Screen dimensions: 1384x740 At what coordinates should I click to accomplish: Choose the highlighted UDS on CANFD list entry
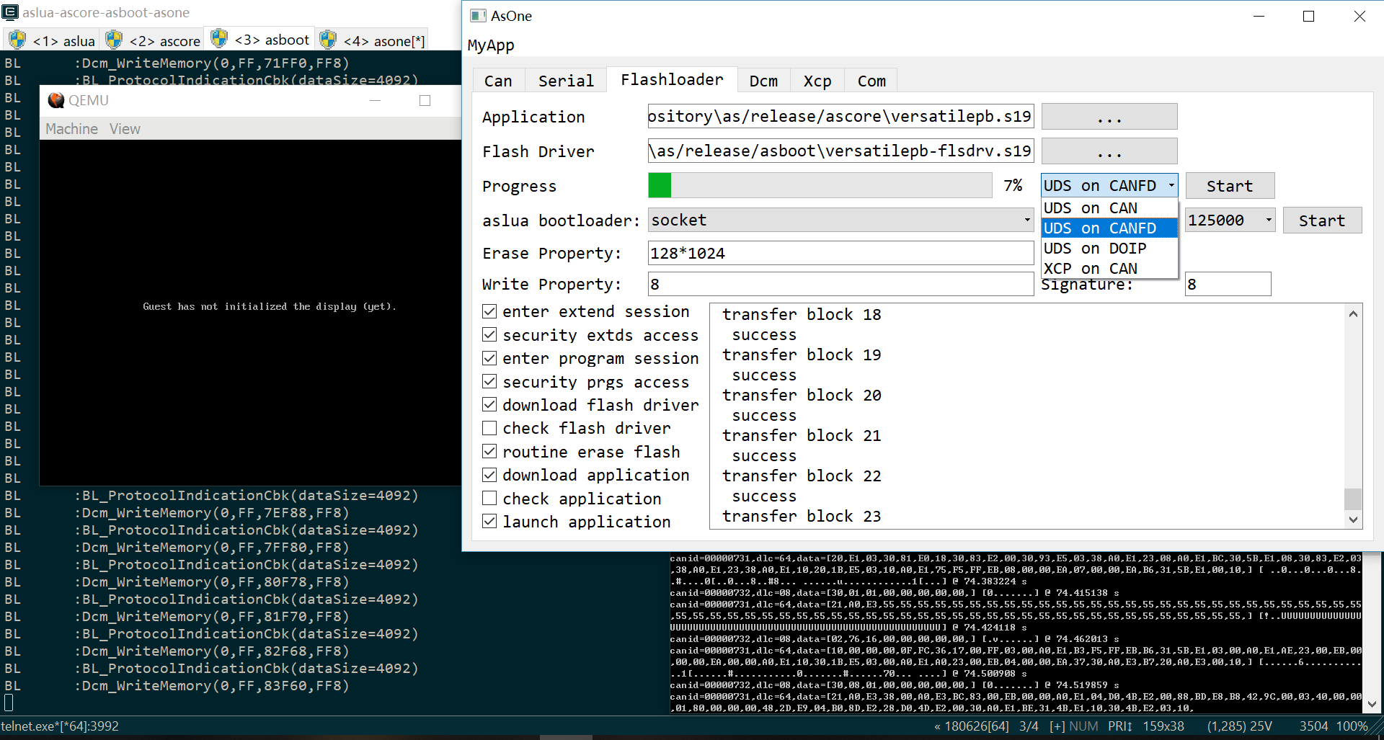tap(1109, 228)
